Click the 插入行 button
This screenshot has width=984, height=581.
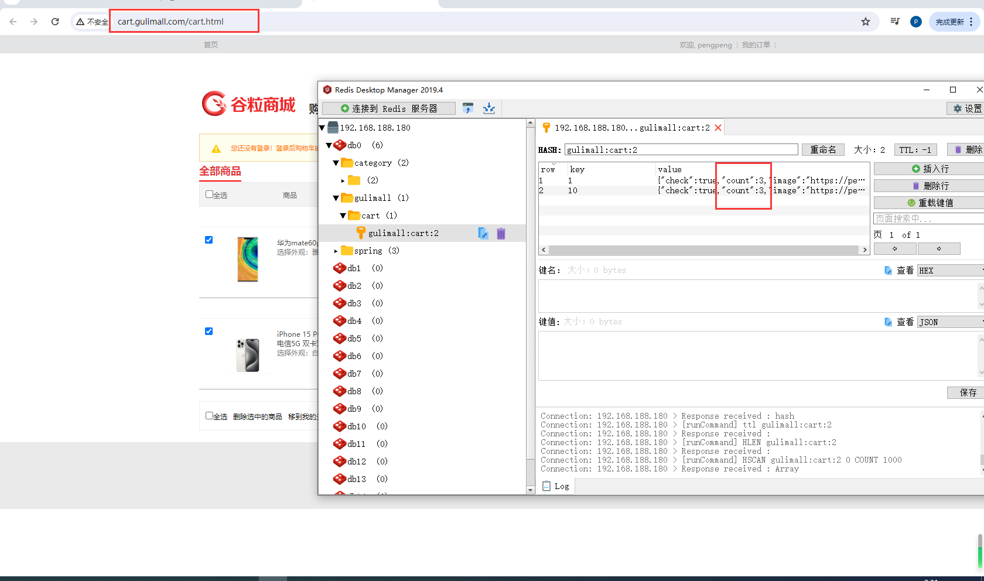(x=930, y=169)
